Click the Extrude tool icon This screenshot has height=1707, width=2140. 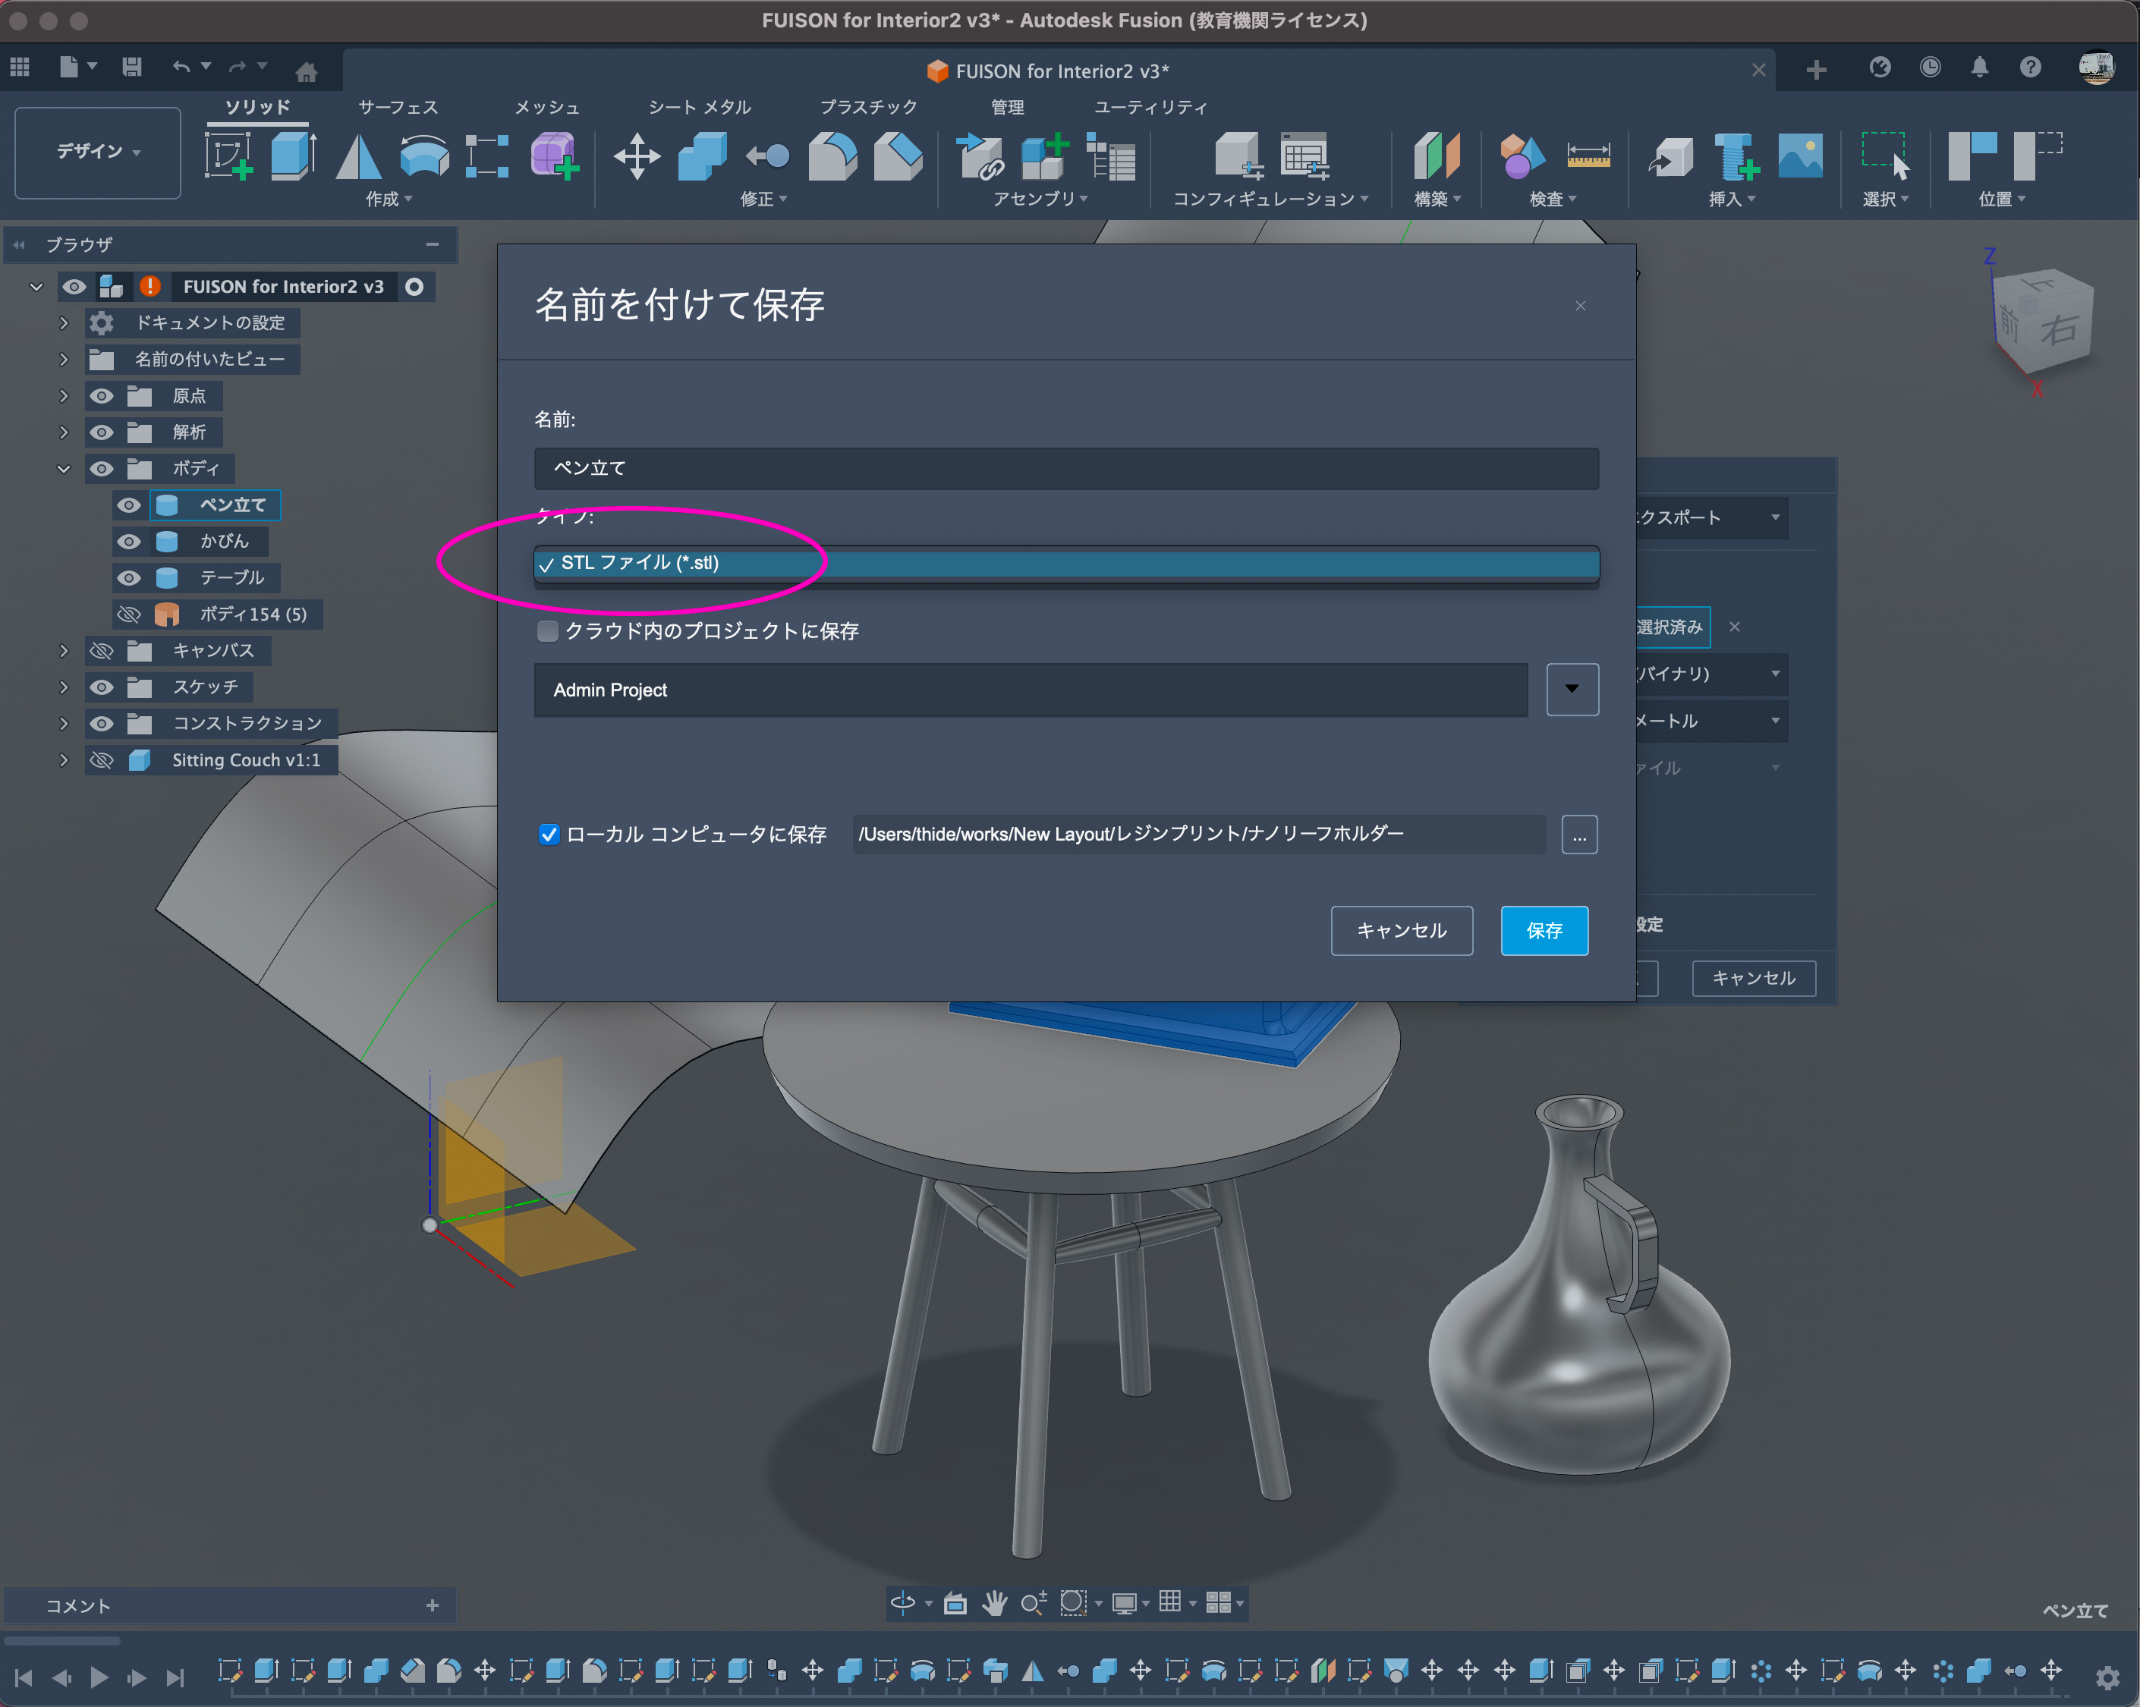click(x=293, y=156)
